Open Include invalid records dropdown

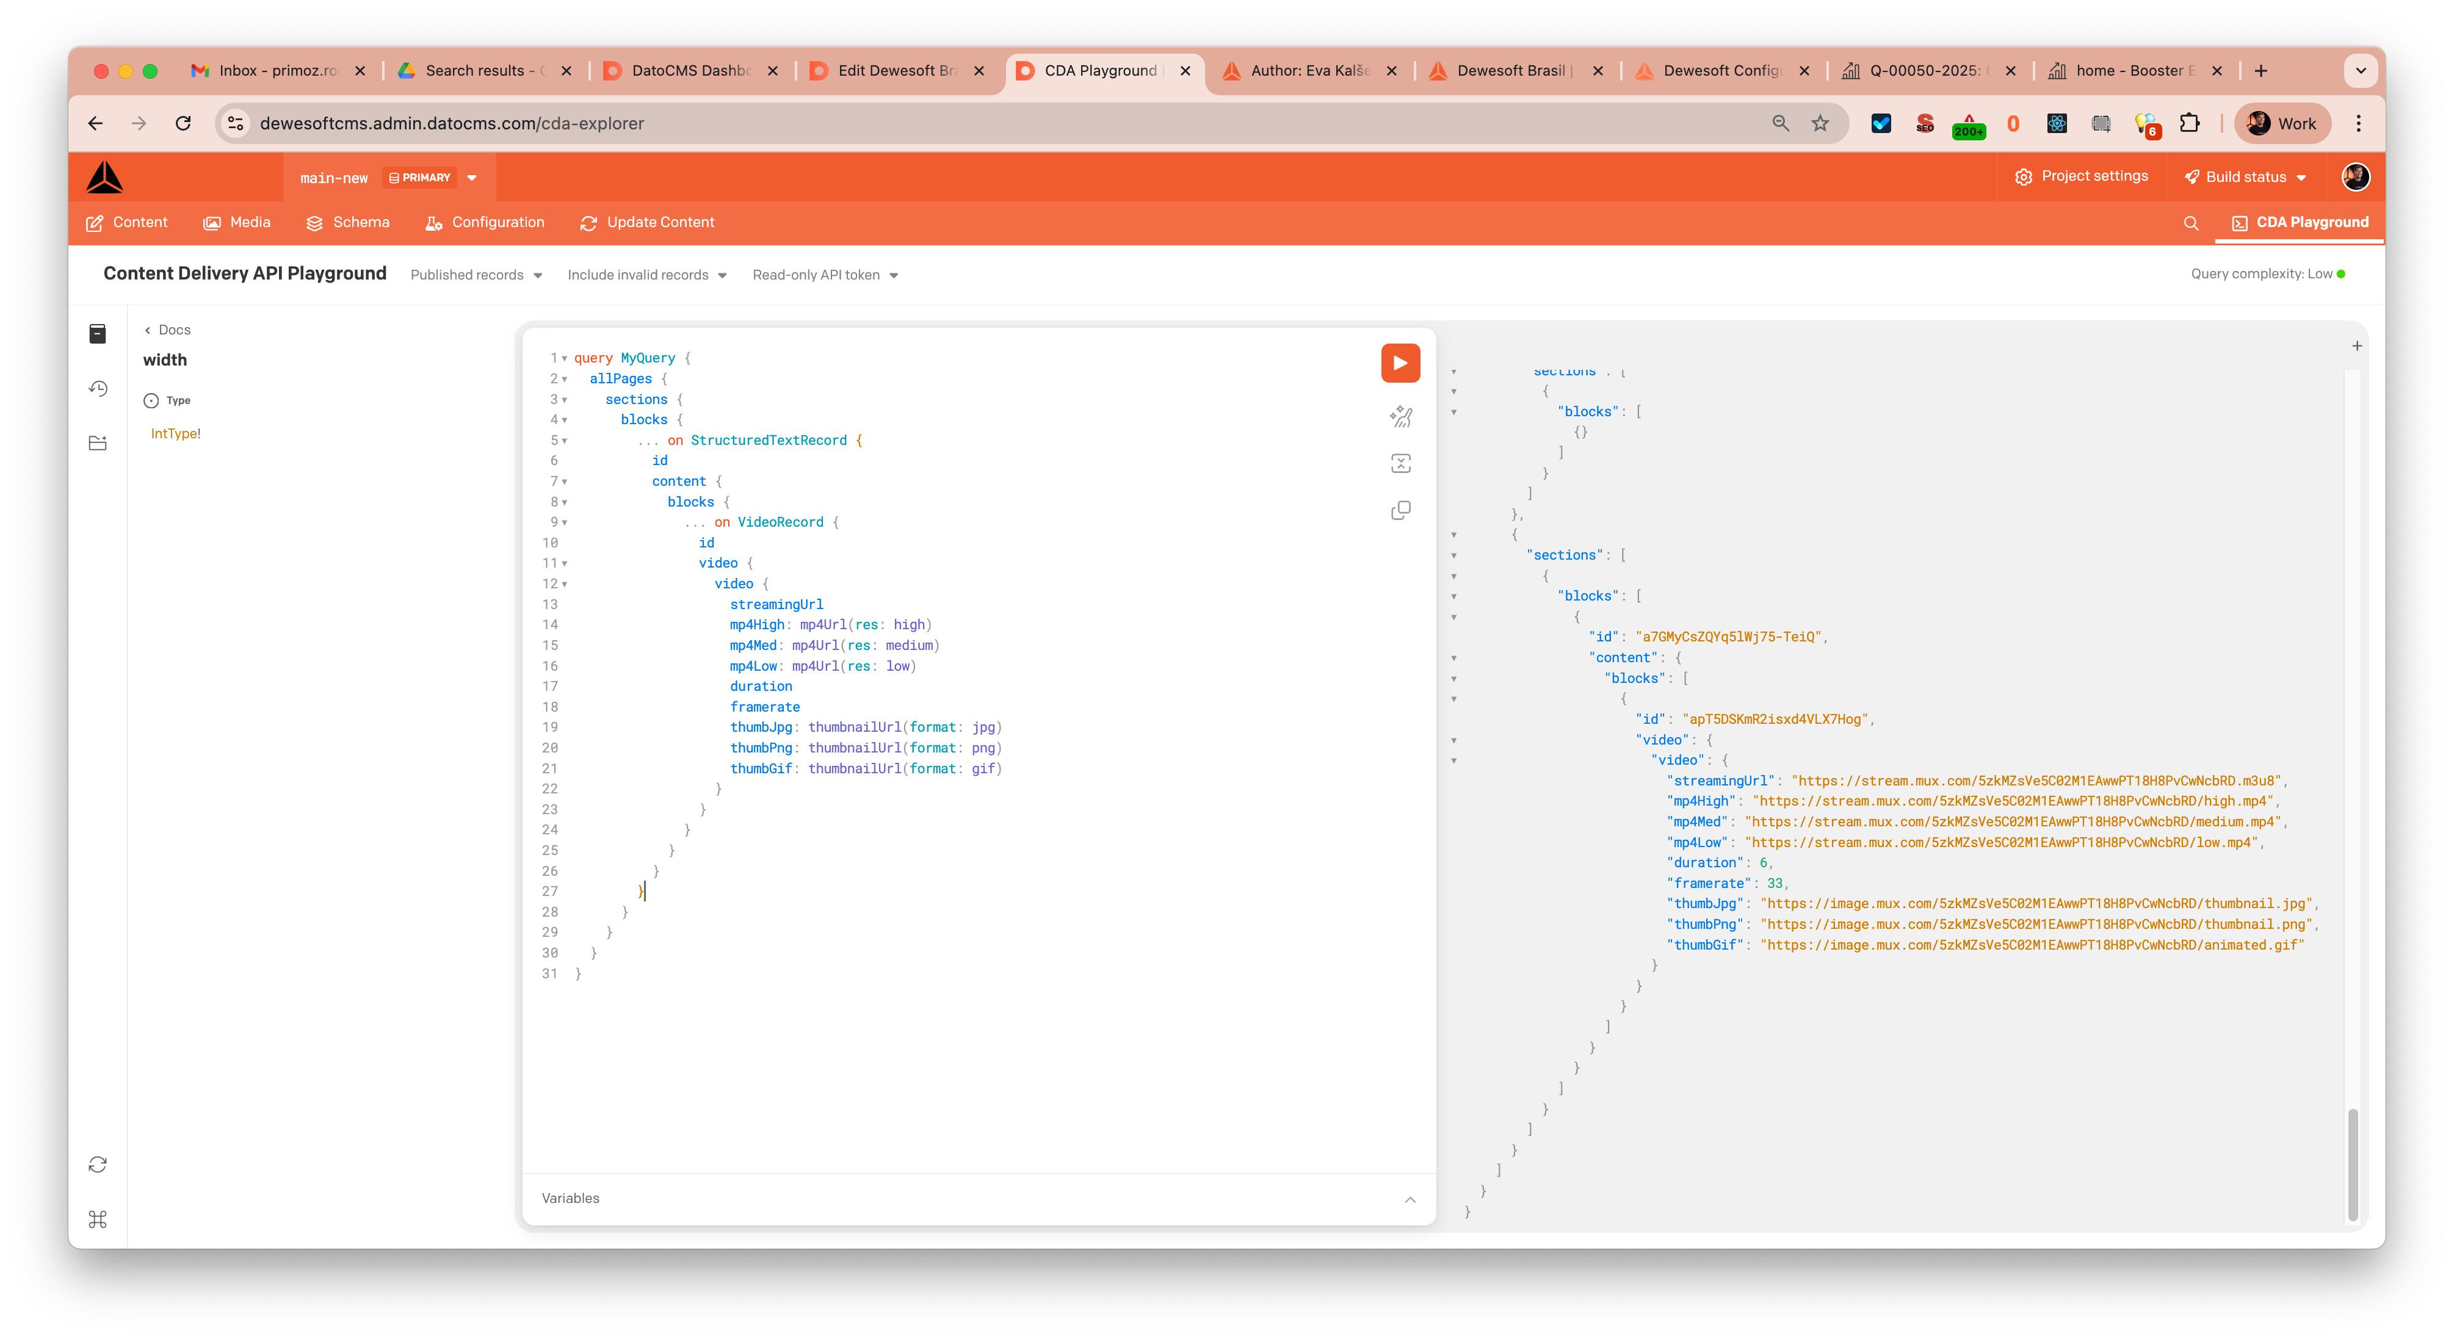tap(647, 275)
